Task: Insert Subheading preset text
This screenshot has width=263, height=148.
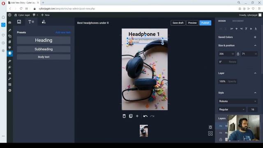Action: (44, 49)
